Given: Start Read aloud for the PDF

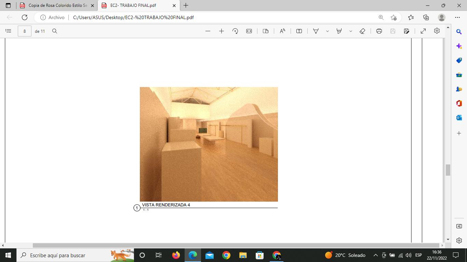Looking at the screenshot, I should tap(282, 31).
